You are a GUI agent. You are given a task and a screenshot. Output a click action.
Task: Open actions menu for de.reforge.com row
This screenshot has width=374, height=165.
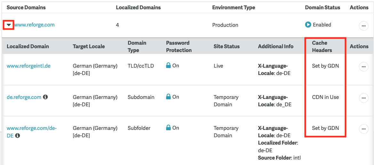(x=363, y=98)
